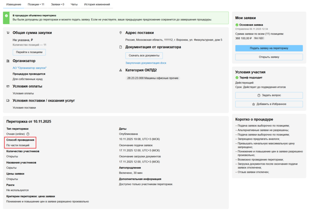The height and width of the screenshot is (212, 309).
Task: Click the 28.23.23.000 Машины офисные прочие tag
Action: tap(153, 78)
